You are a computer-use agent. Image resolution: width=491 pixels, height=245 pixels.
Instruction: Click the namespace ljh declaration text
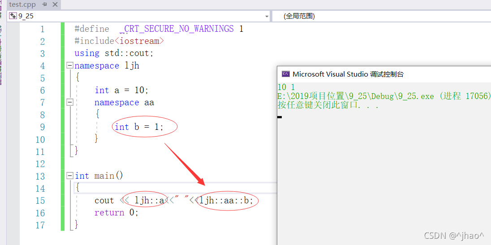tap(107, 66)
